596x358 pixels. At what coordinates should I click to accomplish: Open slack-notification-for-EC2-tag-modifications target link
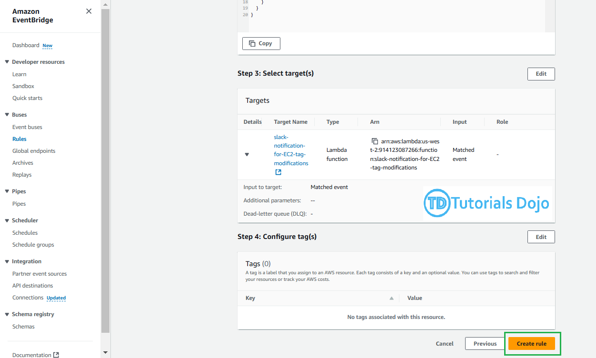(x=291, y=150)
